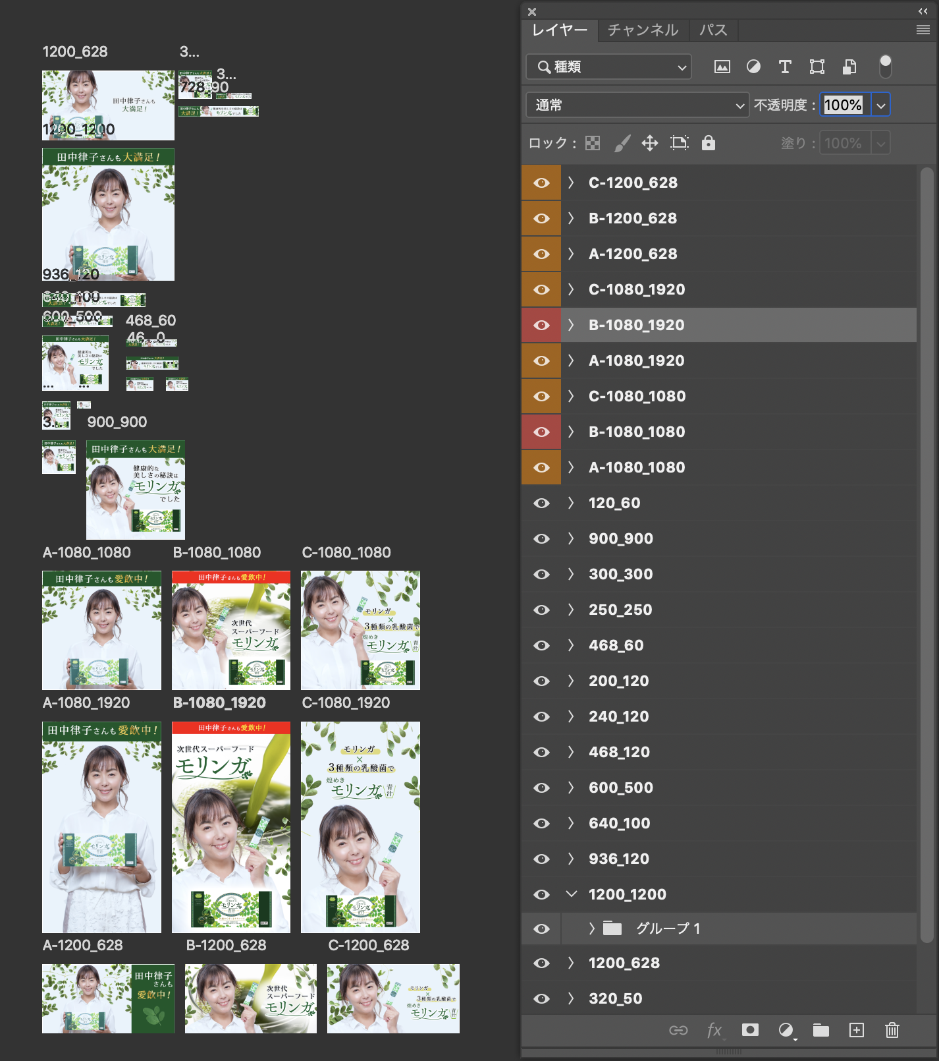Delete layer with trash icon
939x1061 pixels.
(x=892, y=1030)
